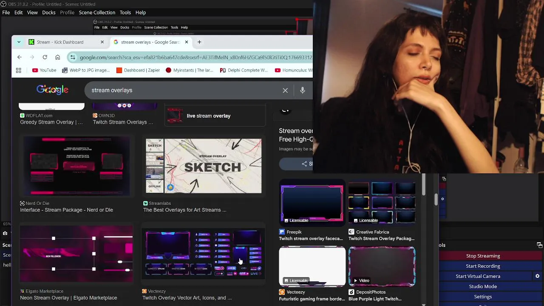Start Virtual Camera in OBS
Viewport: 544px width, 306px height.
point(478,276)
